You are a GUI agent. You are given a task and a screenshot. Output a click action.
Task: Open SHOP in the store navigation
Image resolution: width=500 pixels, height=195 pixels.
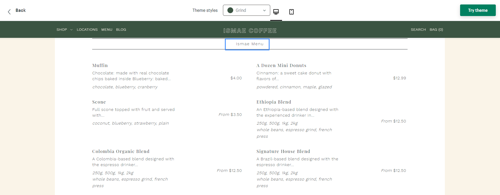point(62,30)
